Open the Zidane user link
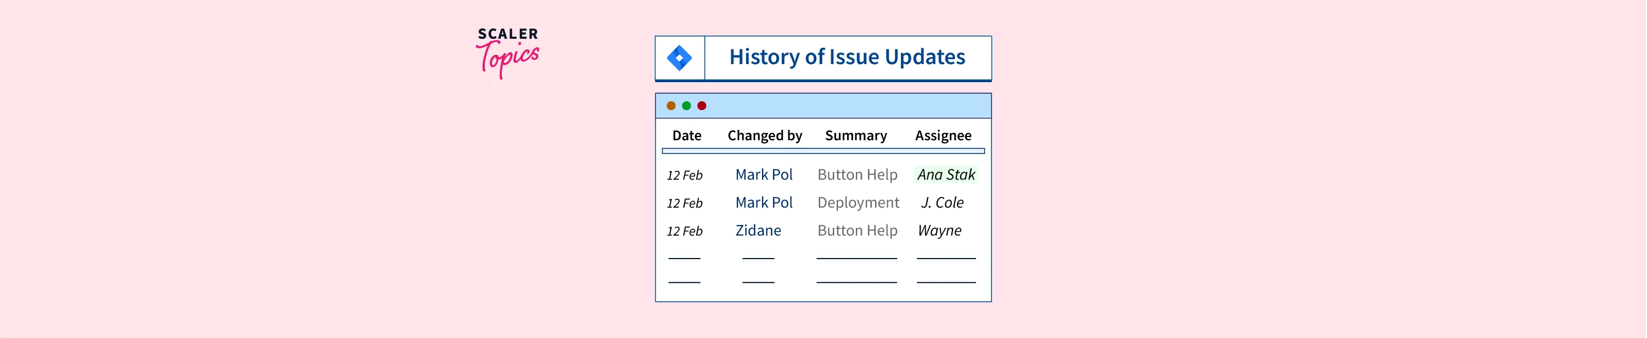Screen dimensions: 1647x338 tap(758, 231)
